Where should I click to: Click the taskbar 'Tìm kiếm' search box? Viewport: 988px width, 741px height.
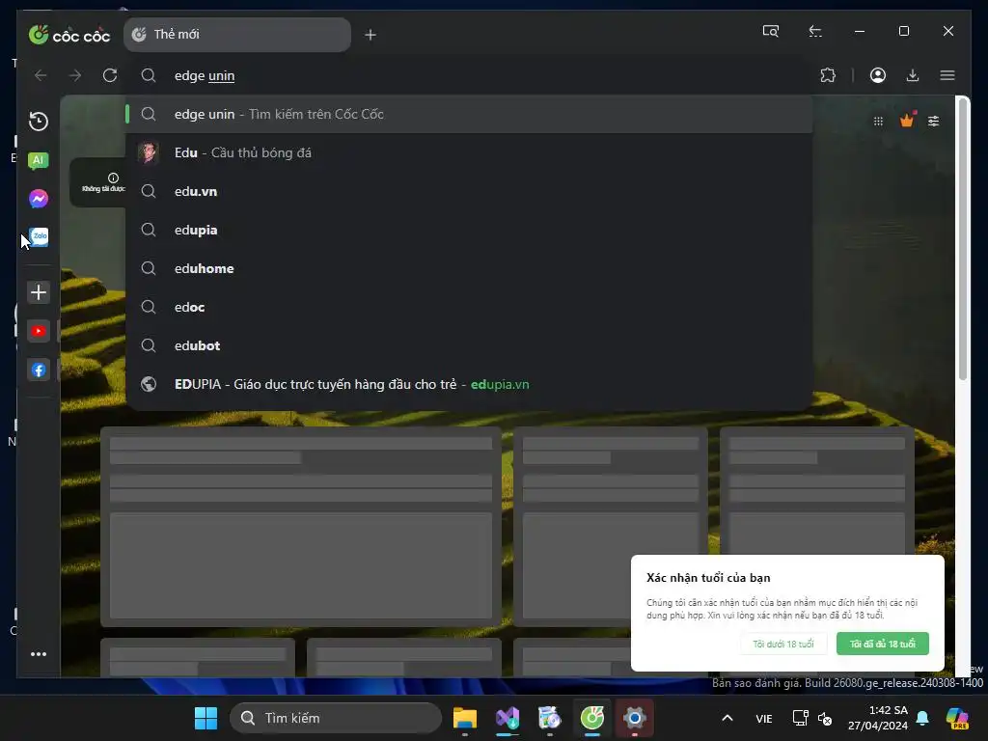tap(335, 718)
